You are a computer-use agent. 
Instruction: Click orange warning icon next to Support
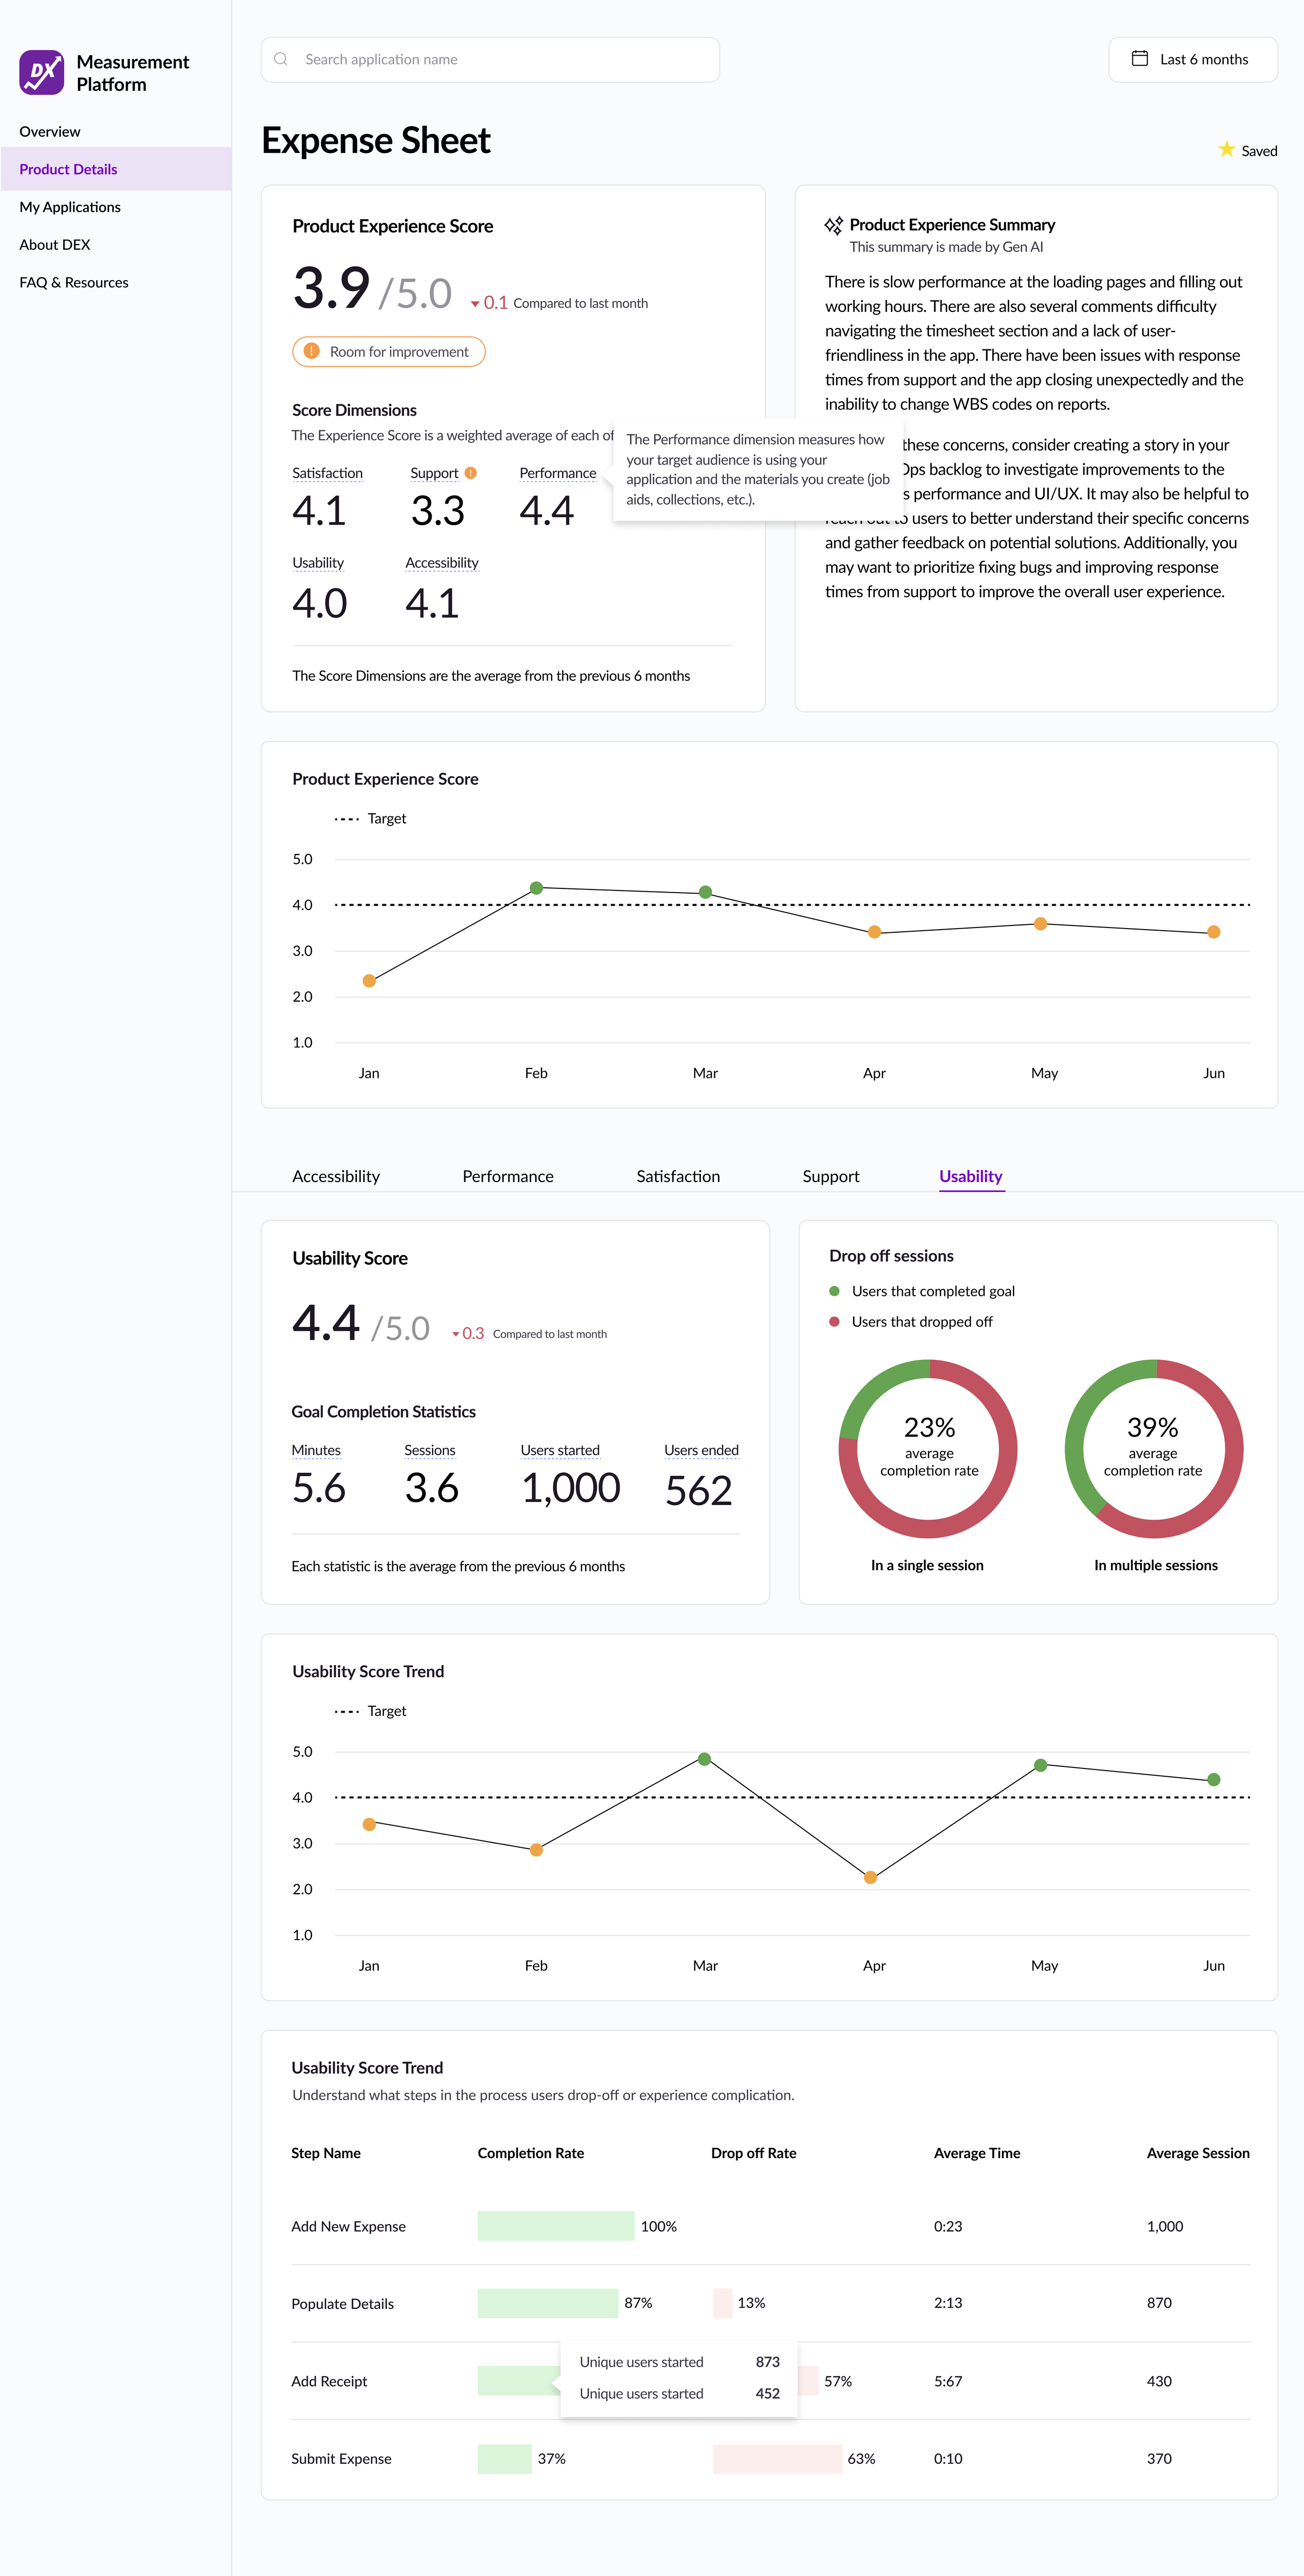coord(471,473)
